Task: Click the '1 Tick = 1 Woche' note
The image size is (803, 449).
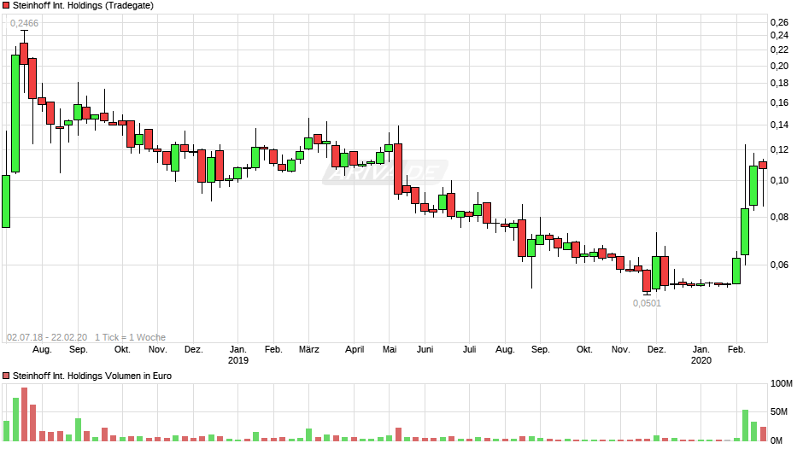Action: (130, 337)
